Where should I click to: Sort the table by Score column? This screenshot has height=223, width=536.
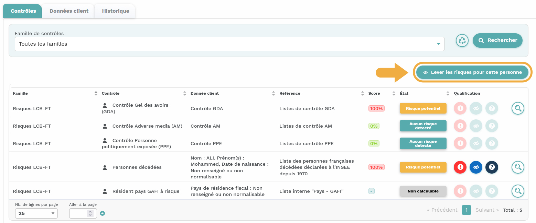394,93
